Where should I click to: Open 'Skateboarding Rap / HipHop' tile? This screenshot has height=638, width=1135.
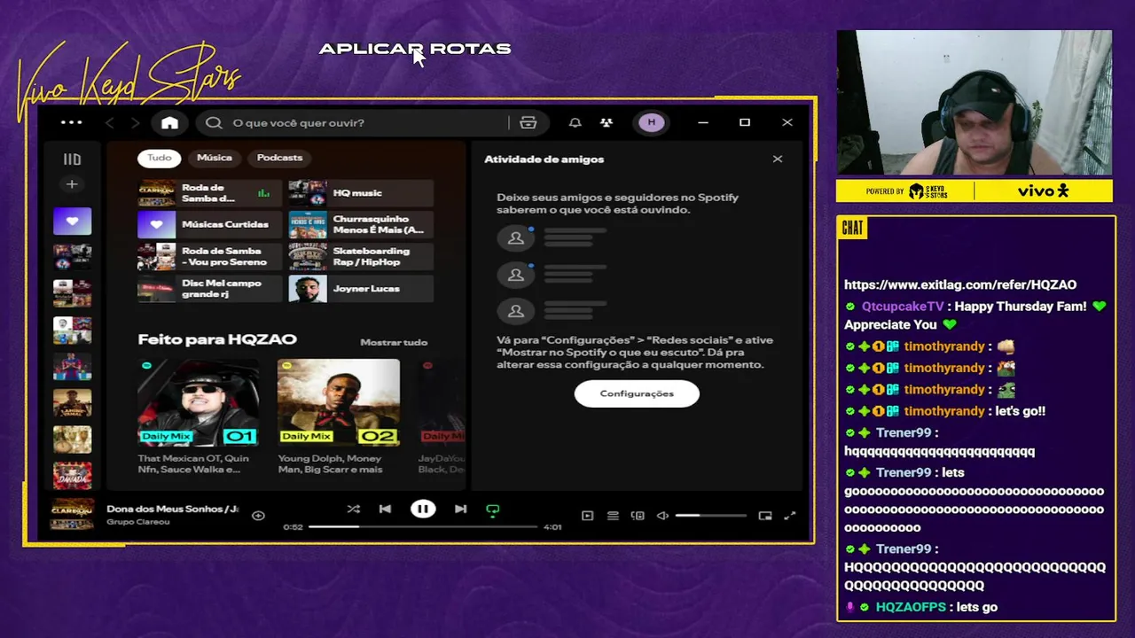tap(361, 257)
